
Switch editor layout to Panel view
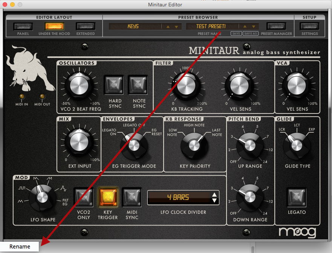pos(23,26)
